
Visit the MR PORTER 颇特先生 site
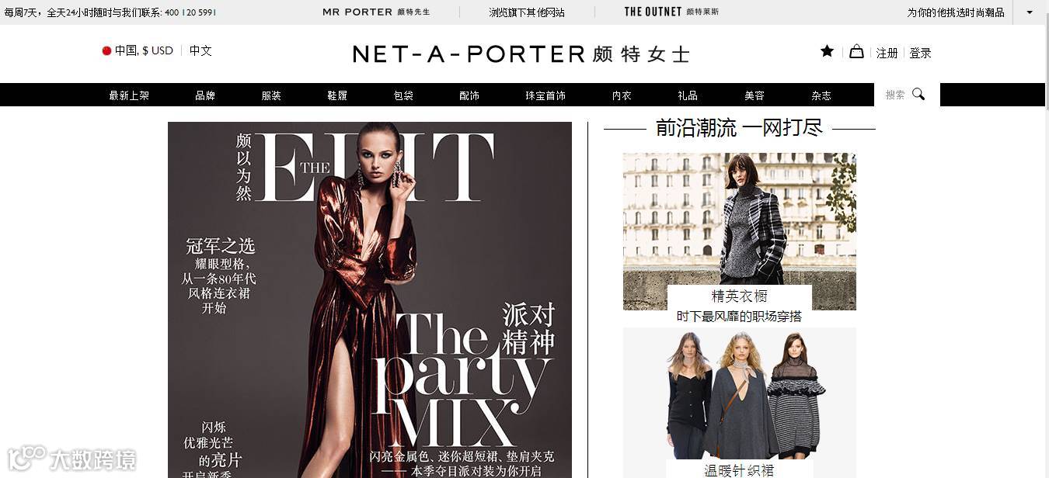pos(376,12)
